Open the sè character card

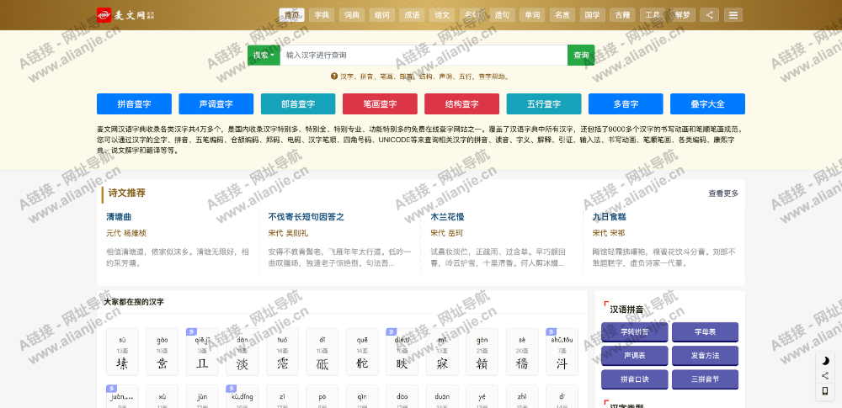point(523,352)
